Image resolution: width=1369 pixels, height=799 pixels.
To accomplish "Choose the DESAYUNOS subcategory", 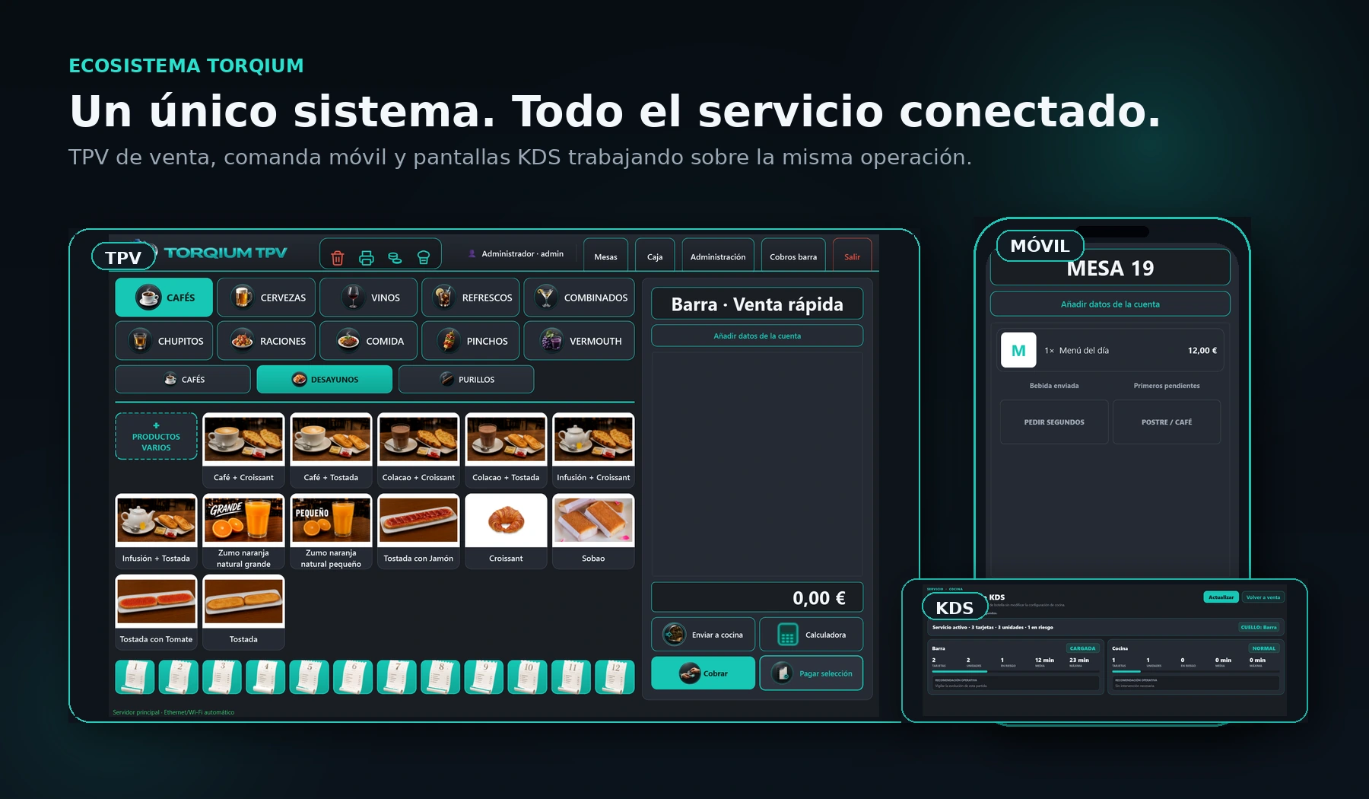I will tap(325, 379).
